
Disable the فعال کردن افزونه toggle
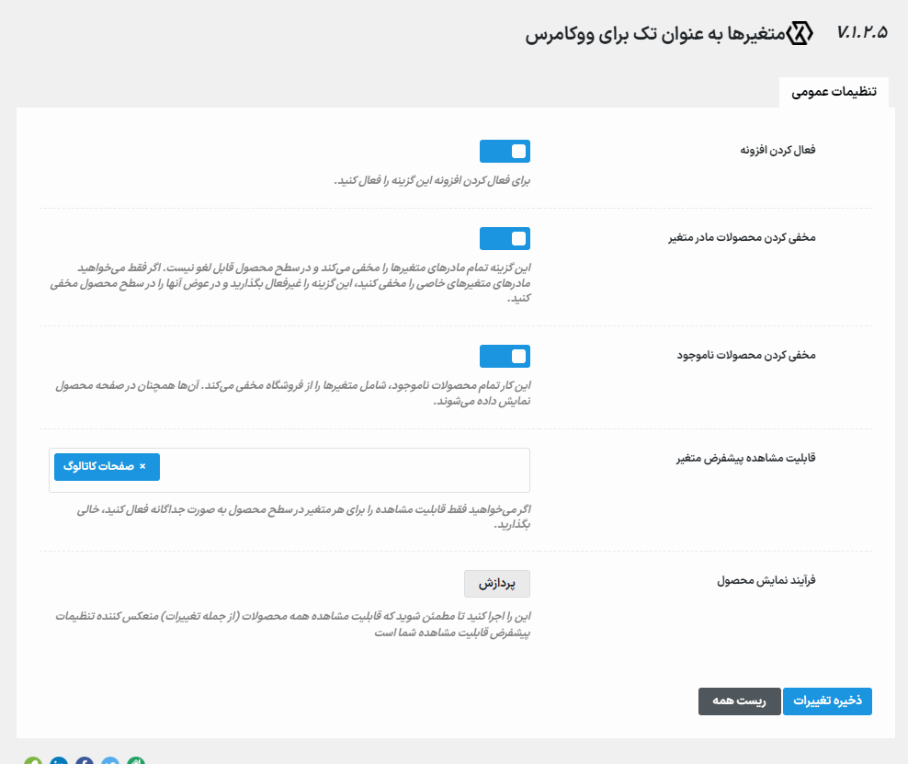pos(505,151)
